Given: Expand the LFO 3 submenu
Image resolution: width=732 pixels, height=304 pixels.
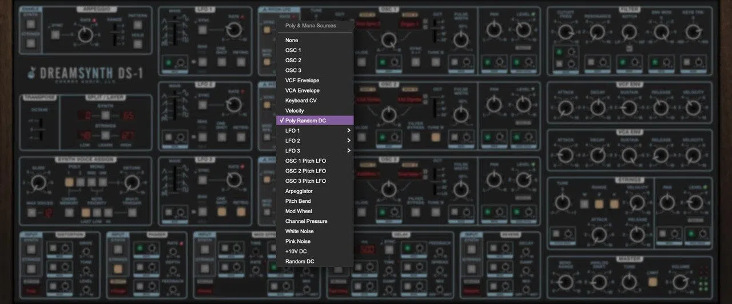Looking at the screenshot, I should coord(315,151).
